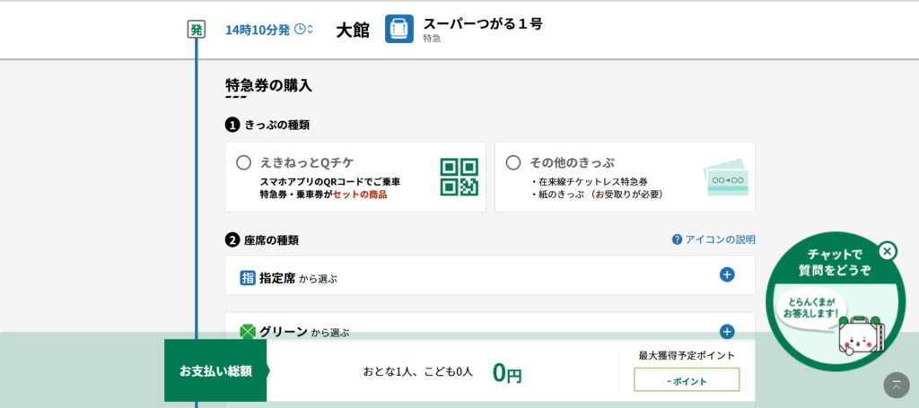919x408 pixels.
Task: Click the スーパーつがる1号 train name
Action: coord(482,23)
